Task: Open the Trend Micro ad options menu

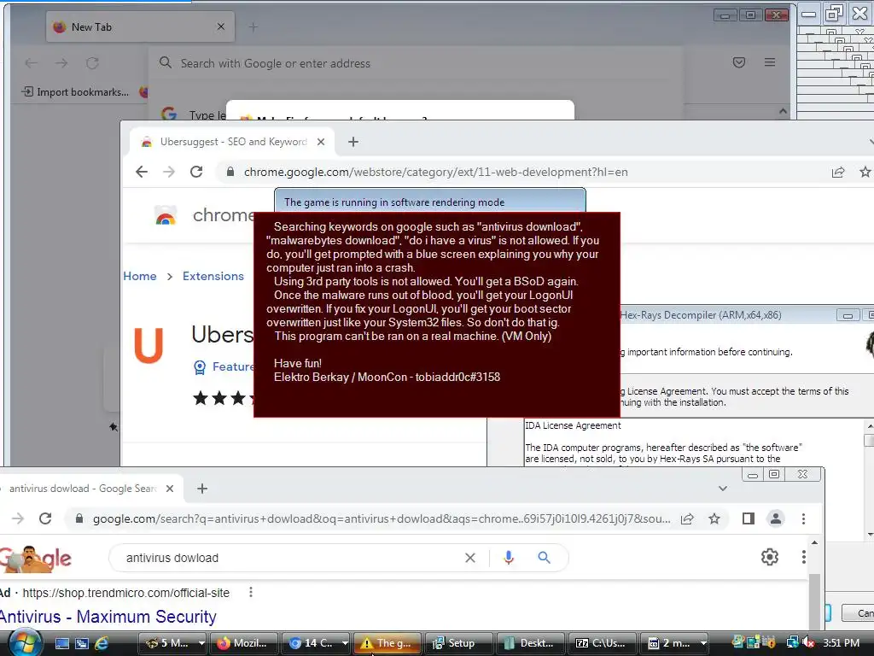Action: click(x=251, y=593)
